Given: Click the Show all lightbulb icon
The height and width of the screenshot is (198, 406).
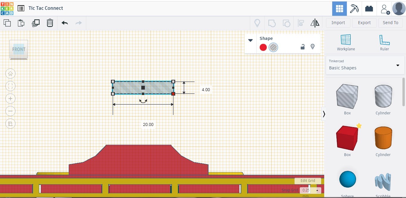Looking at the screenshot, I should 257,23.
